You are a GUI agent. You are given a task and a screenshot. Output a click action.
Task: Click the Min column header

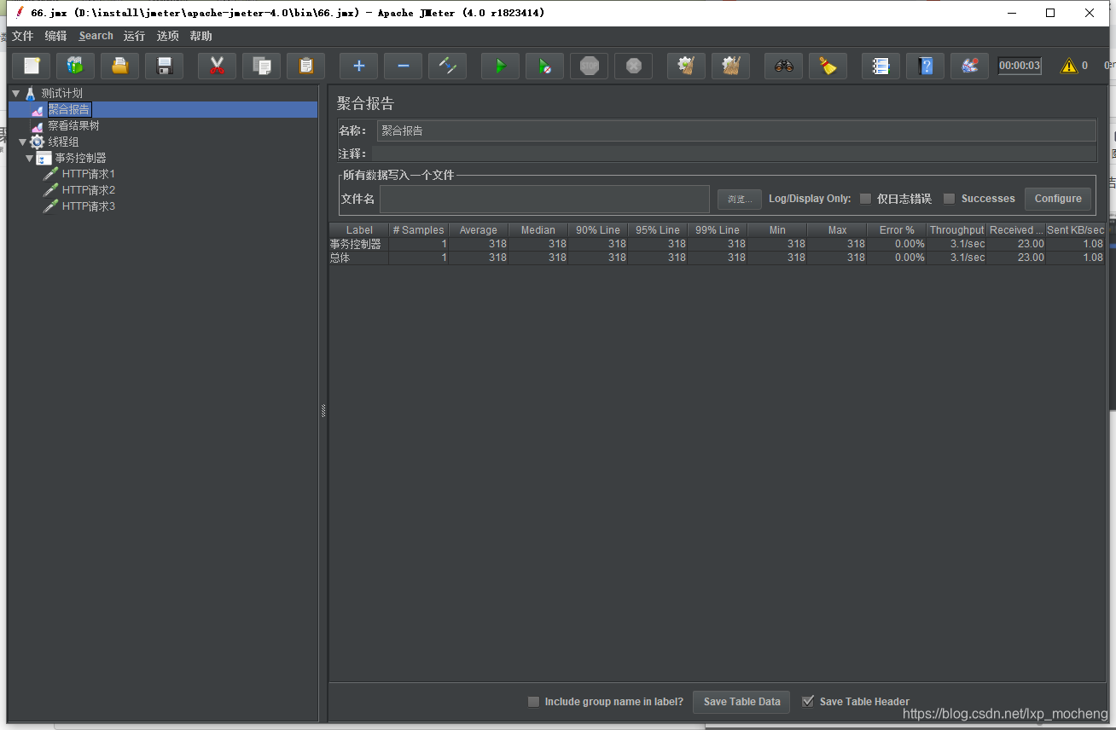tap(777, 230)
